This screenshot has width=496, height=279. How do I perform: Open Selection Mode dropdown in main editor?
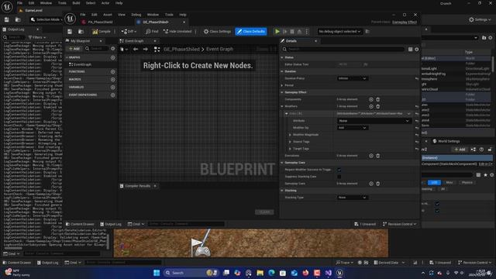click(x=46, y=19)
